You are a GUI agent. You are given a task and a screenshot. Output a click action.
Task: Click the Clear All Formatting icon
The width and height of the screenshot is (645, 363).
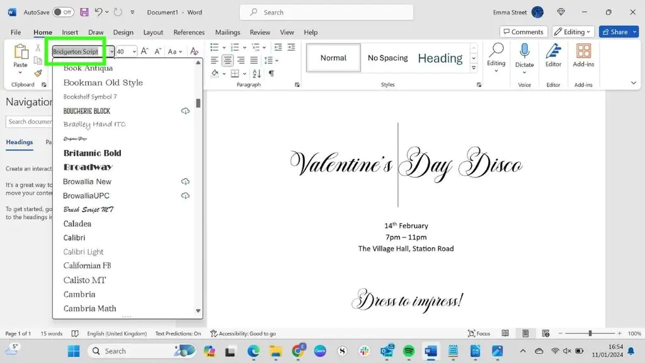[194, 52]
